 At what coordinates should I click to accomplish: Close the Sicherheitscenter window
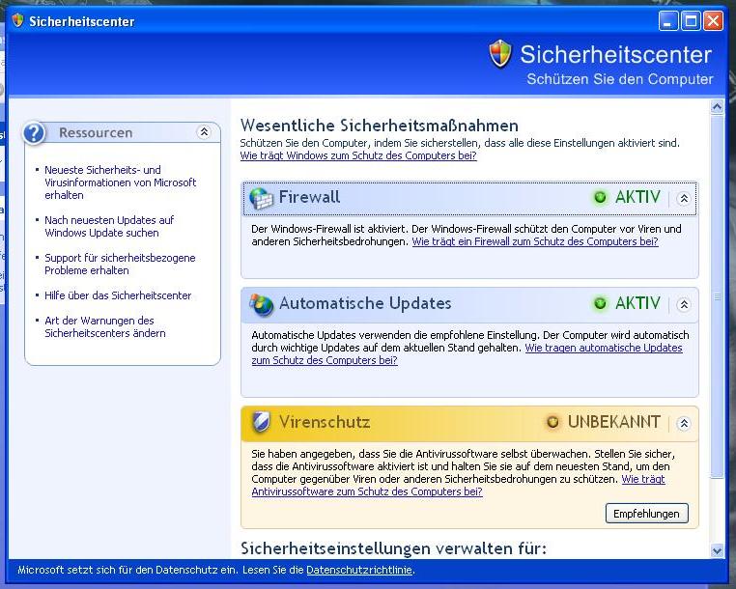click(x=714, y=21)
